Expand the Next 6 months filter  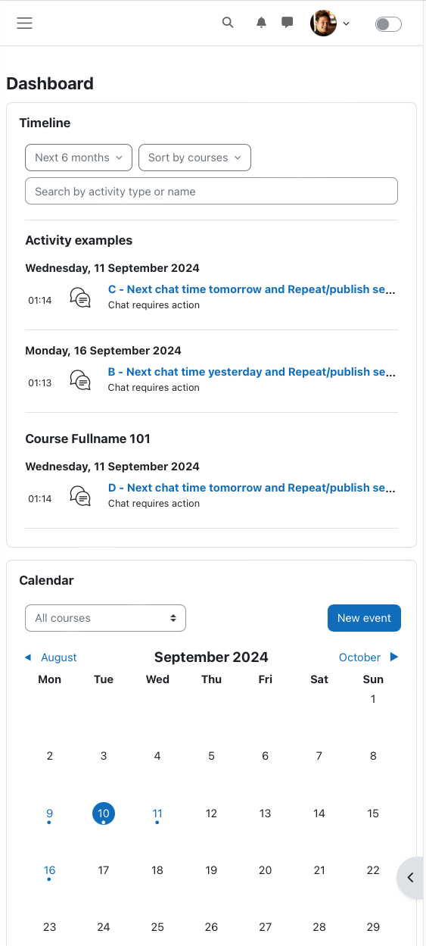pos(79,158)
